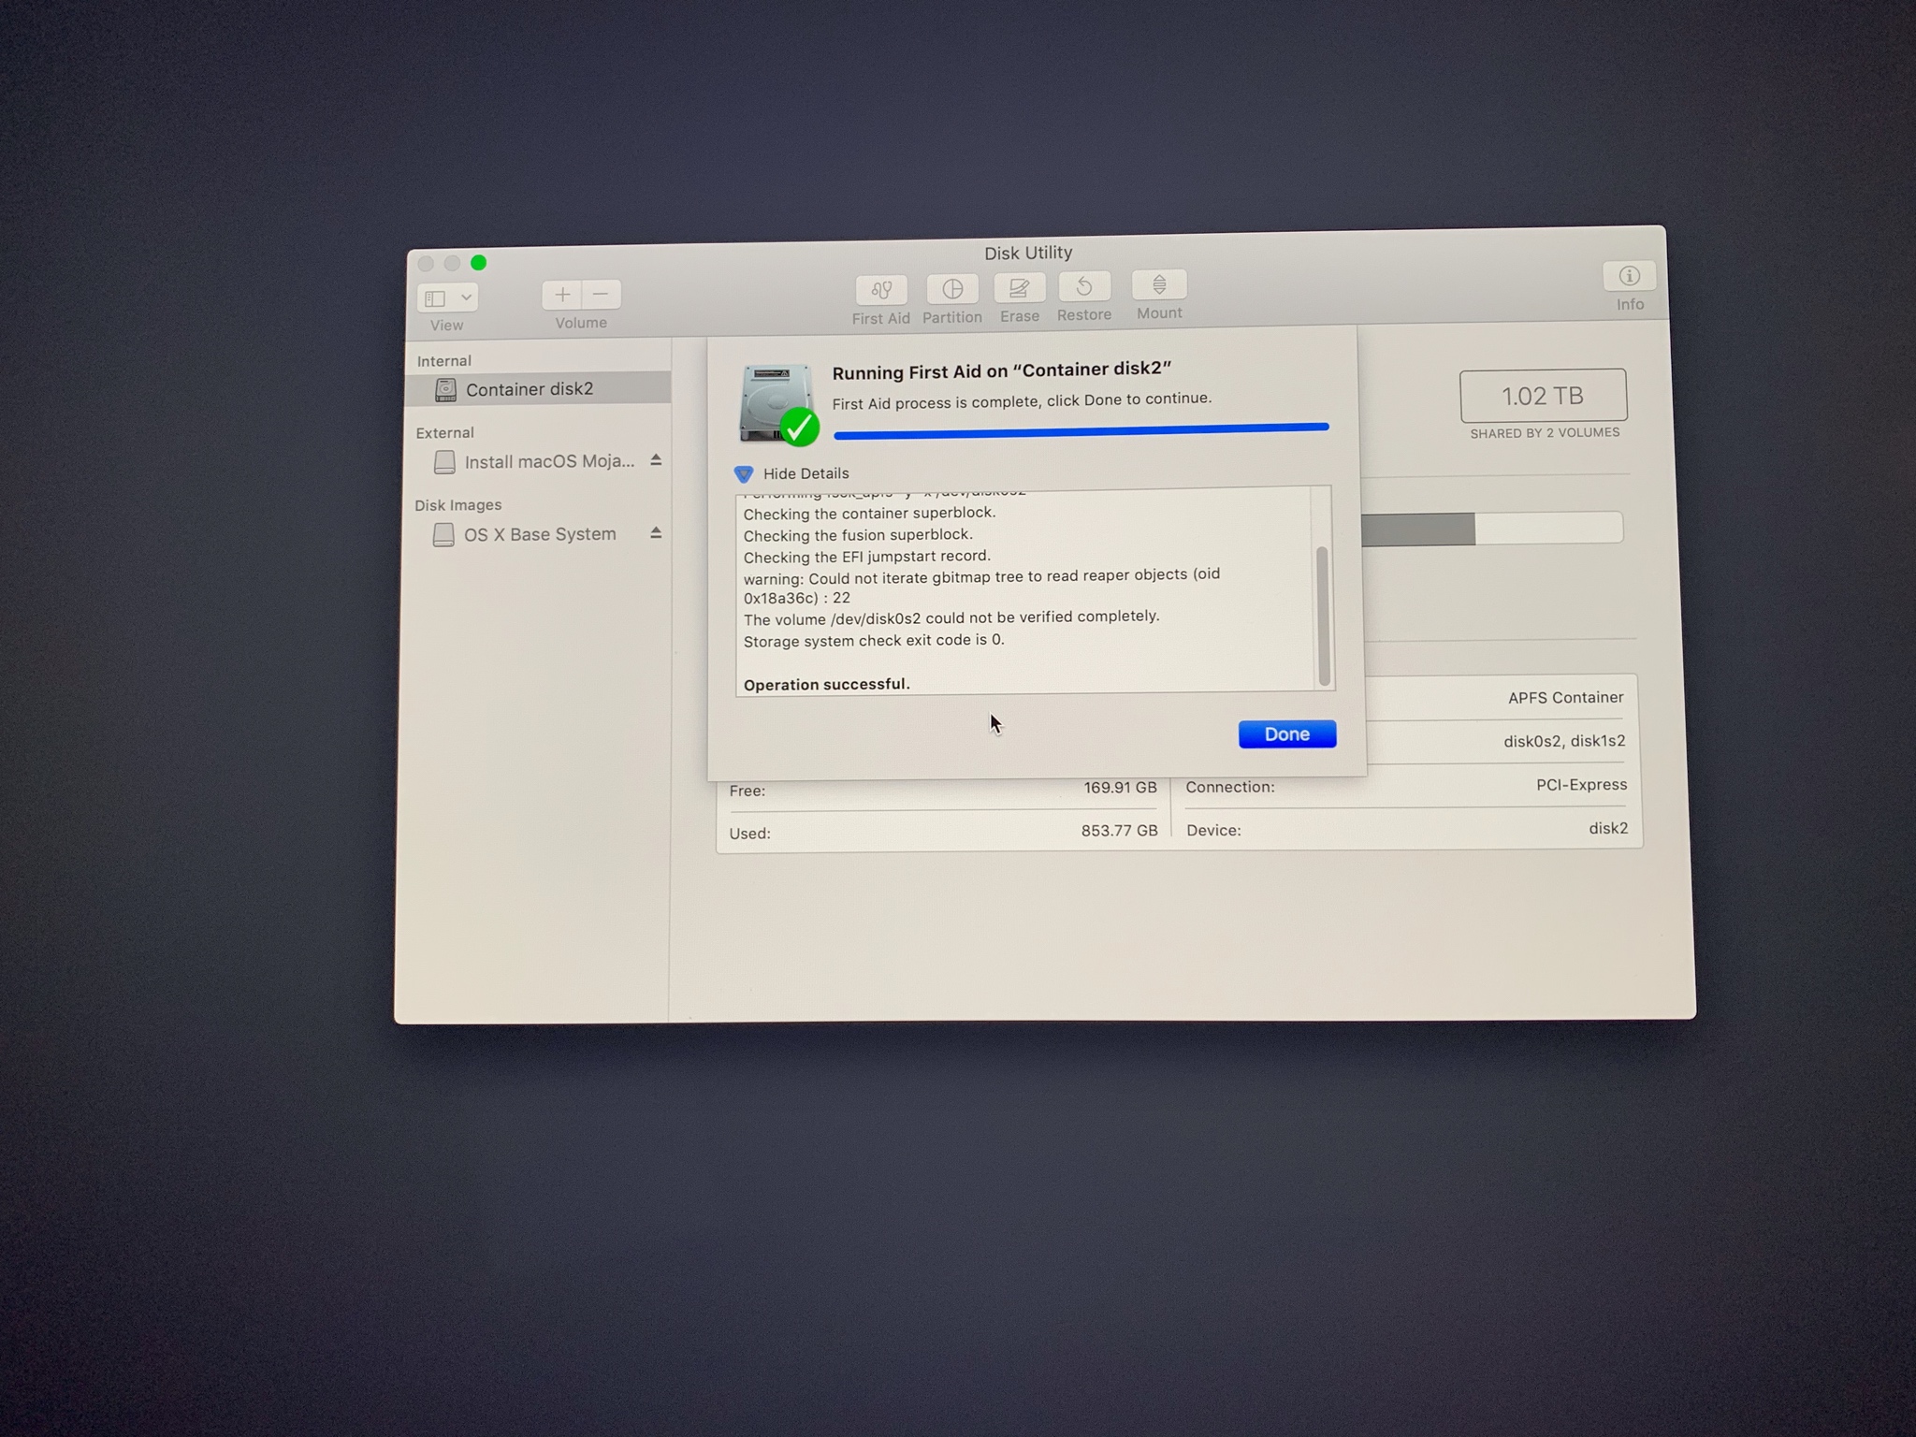Image resolution: width=1916 pixels, height=1437 pixels.
Task: Click the First Aid progress bar
Action: click(1081, 431)
